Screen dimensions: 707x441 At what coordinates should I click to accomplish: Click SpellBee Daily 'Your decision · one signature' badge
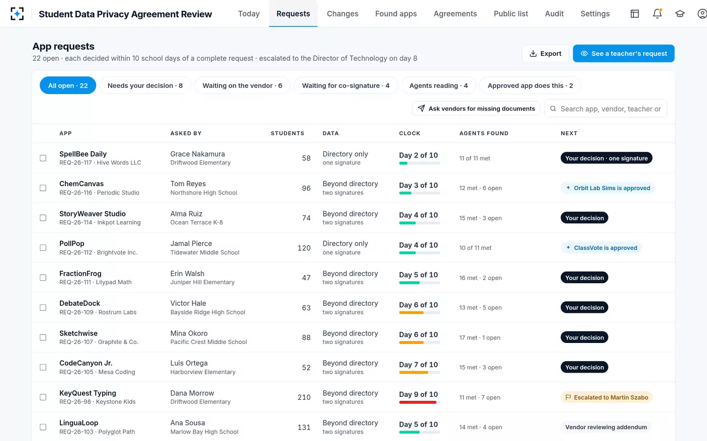click(606, 158)
